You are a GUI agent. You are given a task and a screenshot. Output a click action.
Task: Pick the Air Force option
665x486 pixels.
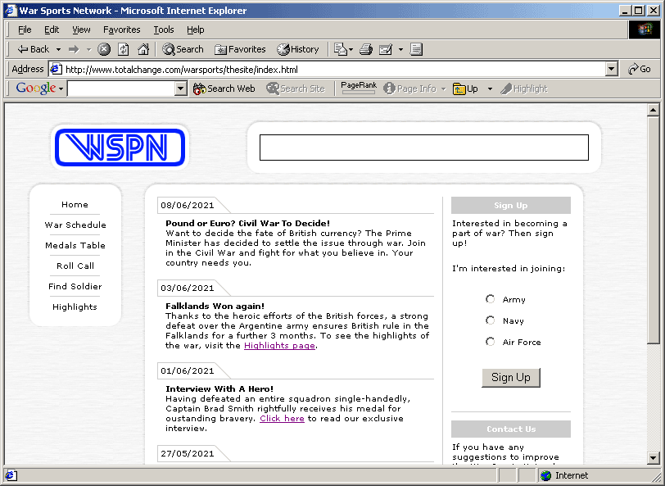point(490,342)
